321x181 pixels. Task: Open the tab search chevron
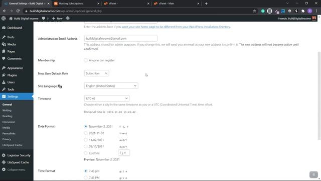[x=287, y=4]
